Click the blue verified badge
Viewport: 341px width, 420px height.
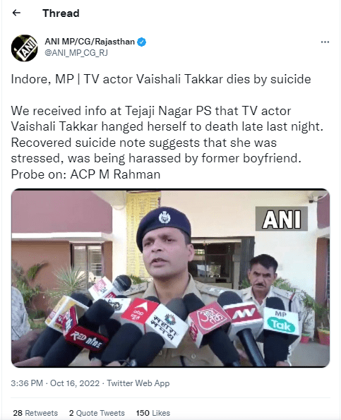[142, 42]
